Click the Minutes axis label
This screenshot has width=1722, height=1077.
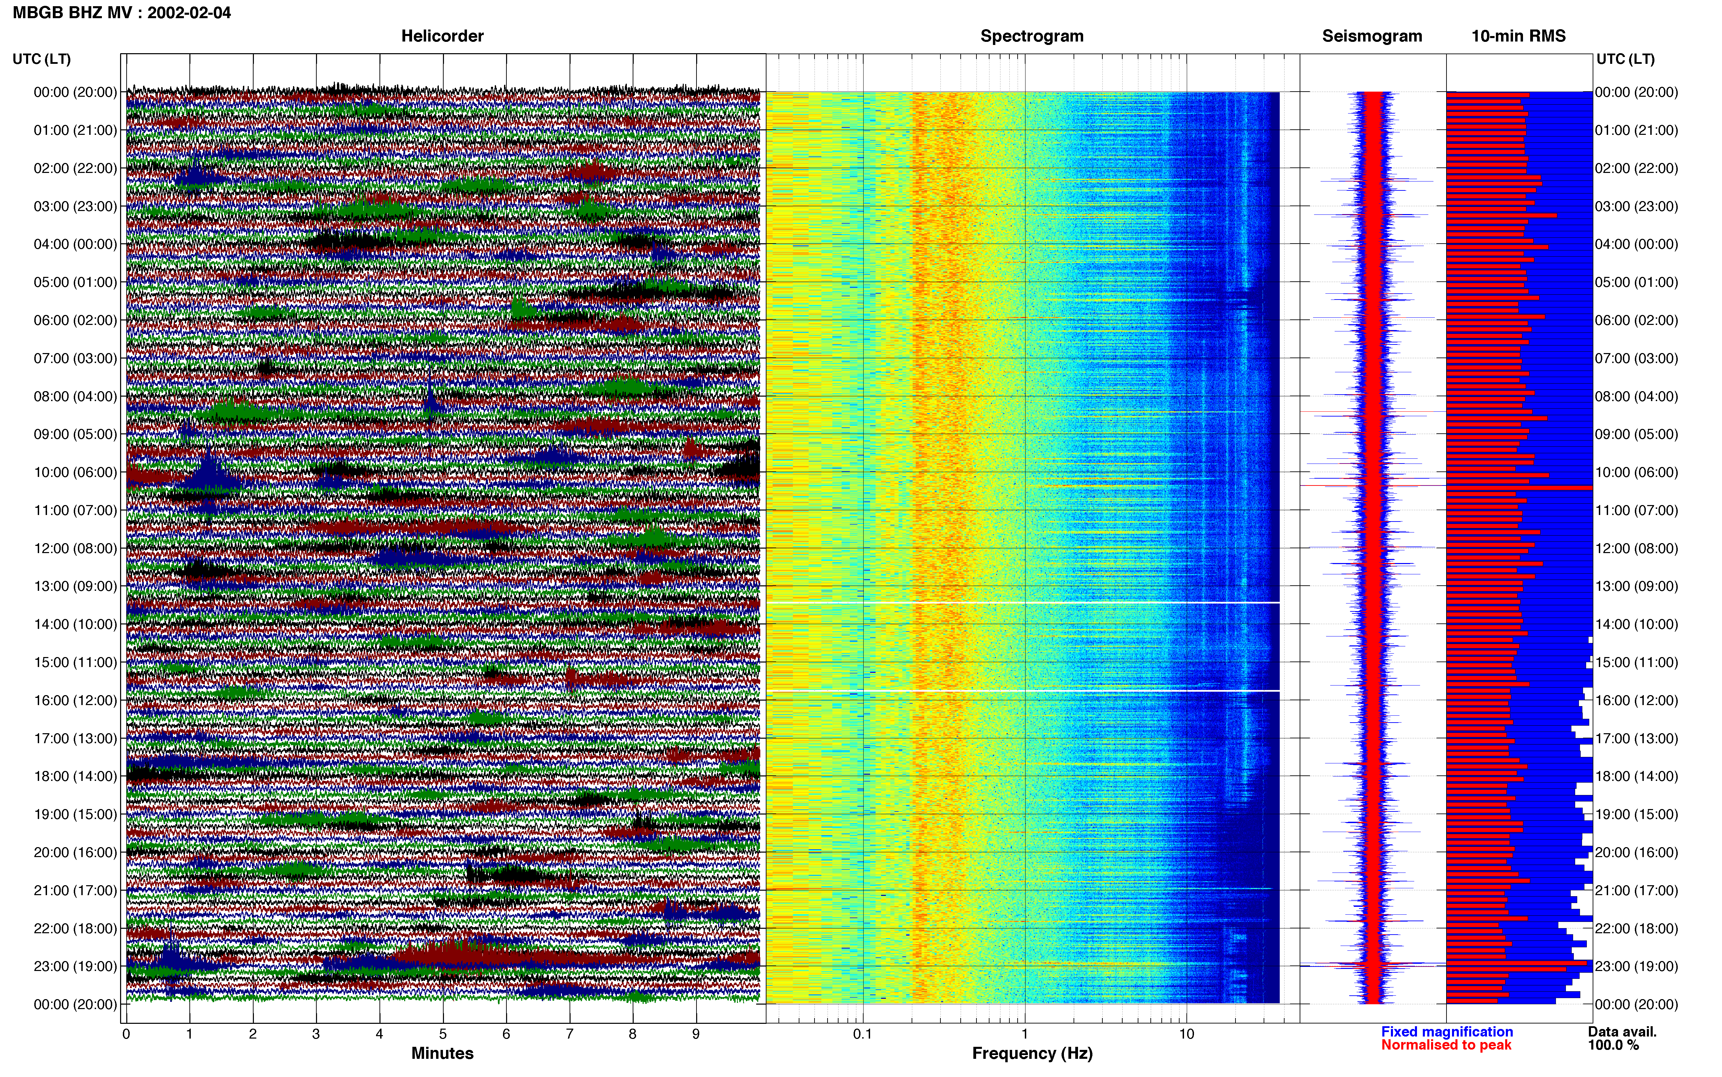pos(442,1053)
